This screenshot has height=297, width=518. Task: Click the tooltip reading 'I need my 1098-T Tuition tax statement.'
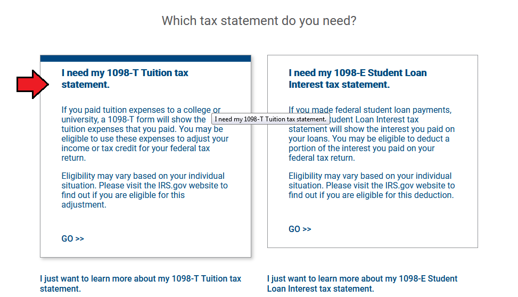[x=270, y=119]
